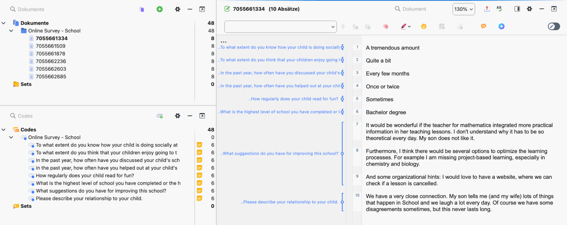Collapse the Online Survey - School document folder
567x225 pixels.
pyautogui.click(x=11, y=31)
